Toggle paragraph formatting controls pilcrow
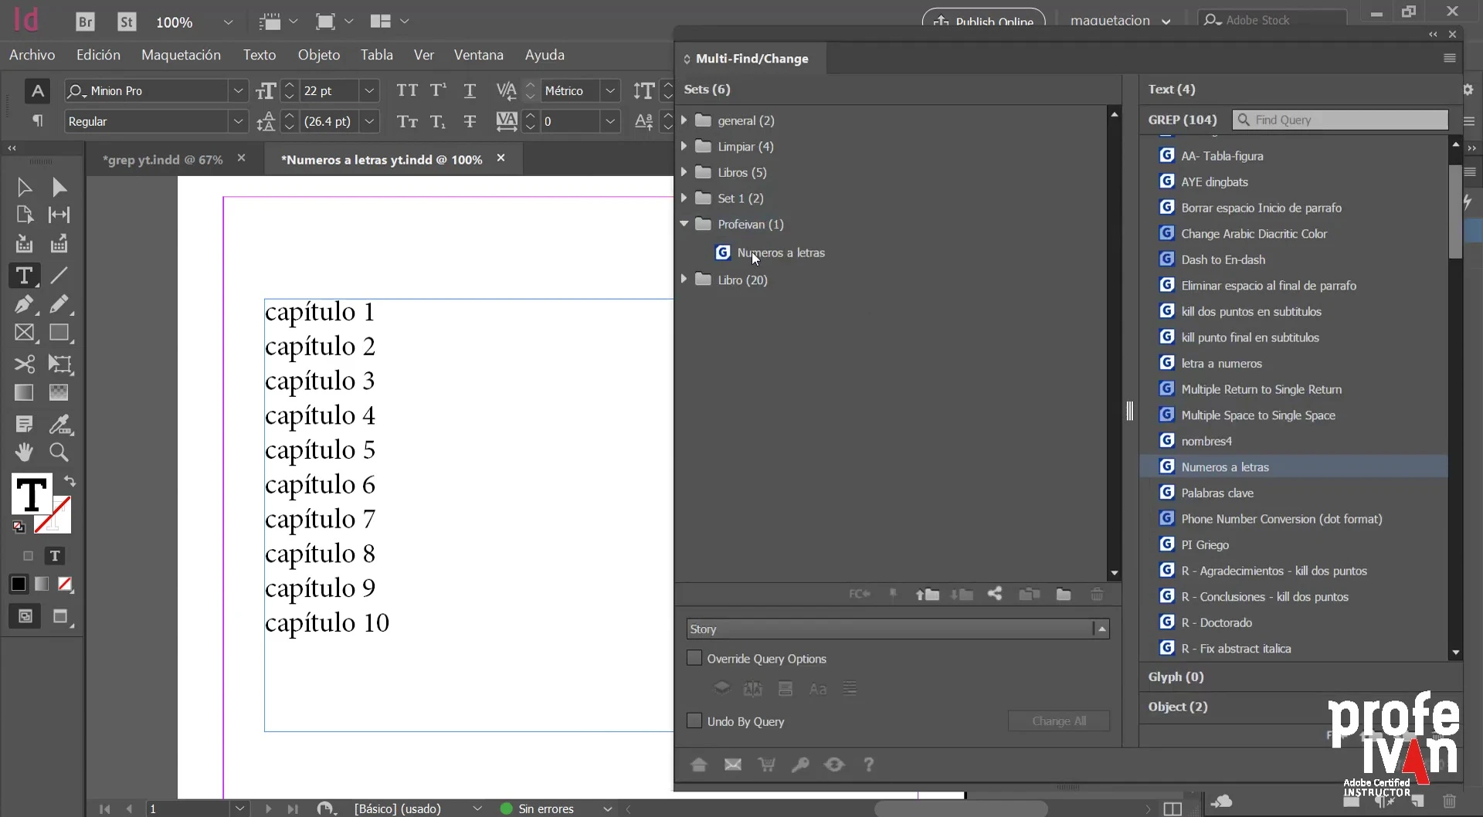Screen dimensions: 1483x817 coord(37,120)
